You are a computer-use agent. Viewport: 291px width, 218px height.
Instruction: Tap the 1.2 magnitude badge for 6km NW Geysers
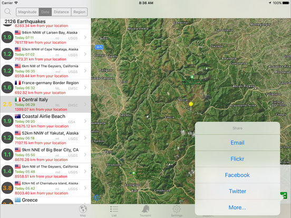point(7,71)
